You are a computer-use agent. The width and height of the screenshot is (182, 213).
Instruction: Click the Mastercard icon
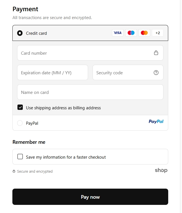pos(144,33)
